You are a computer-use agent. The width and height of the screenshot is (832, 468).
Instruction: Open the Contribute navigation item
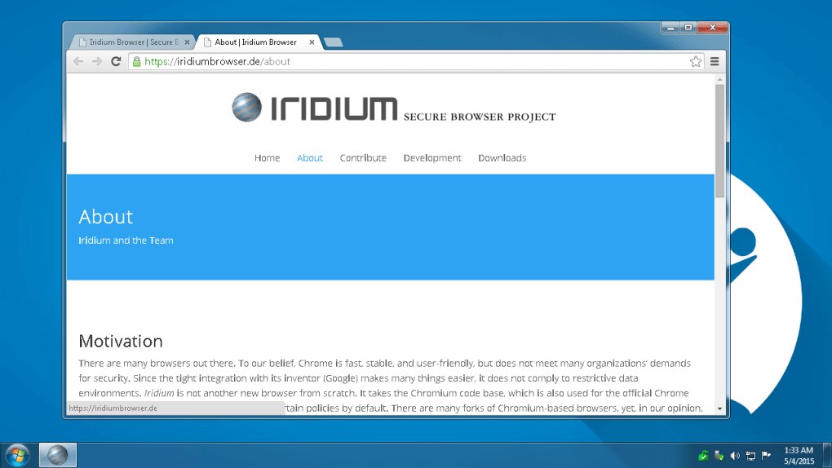point(363,158)
